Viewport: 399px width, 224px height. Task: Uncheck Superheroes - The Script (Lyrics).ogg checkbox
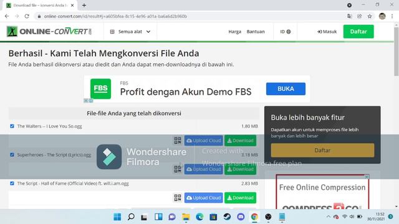(x=12, y=155)
